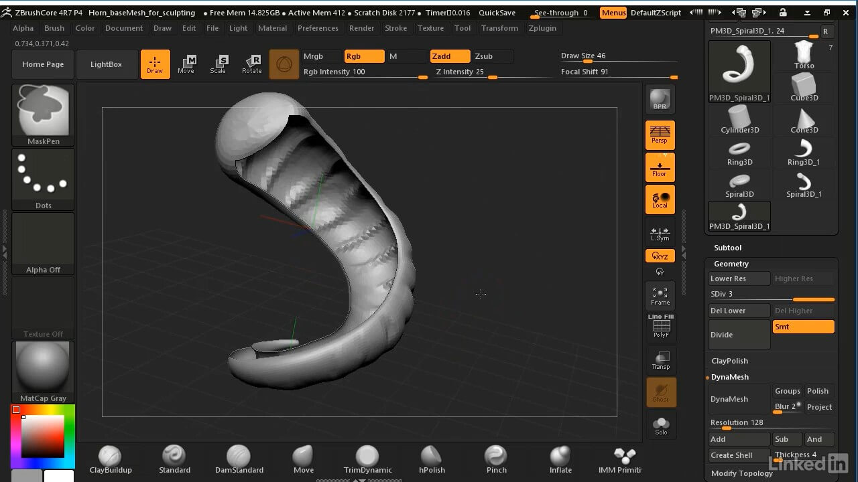Expand the Modify Topology section

tap(742, 473)
